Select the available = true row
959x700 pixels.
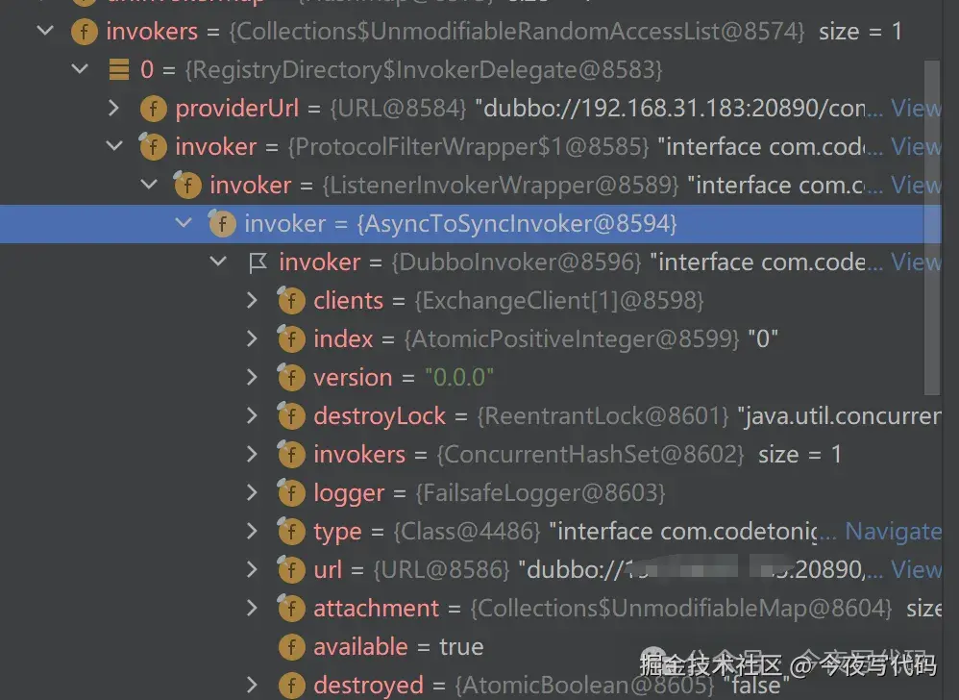coord(470,647)
